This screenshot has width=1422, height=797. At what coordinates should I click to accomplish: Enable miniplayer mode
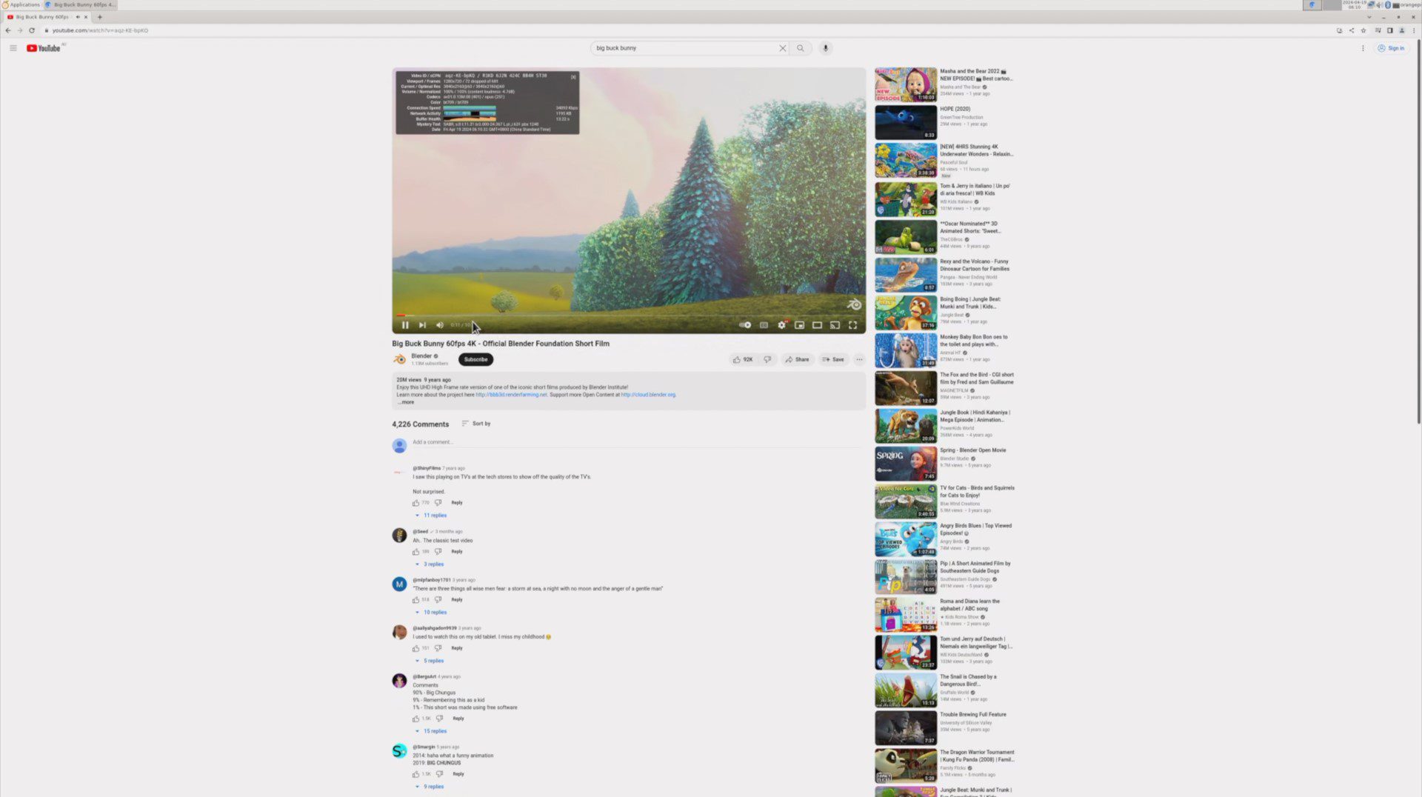click(799, 325)
